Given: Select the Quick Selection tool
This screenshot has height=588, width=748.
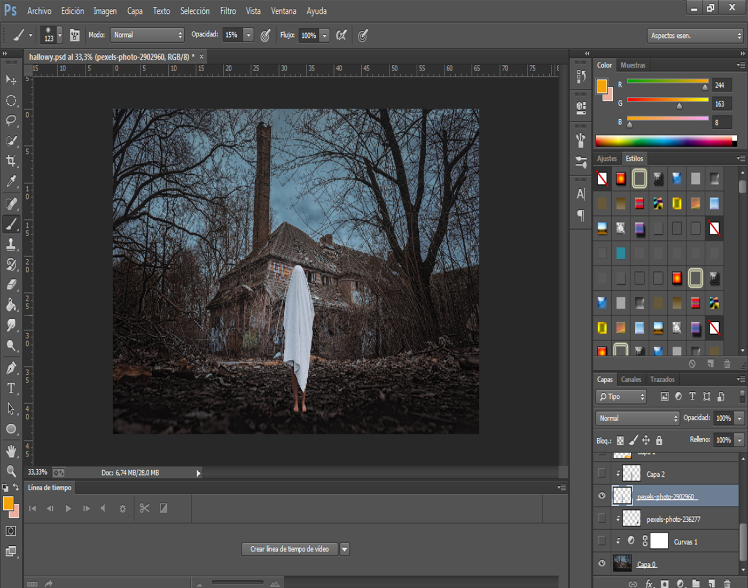Looking at the screenshot, I should point(11,141).
